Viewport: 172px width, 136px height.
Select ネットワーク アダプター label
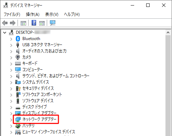point(39,119)
